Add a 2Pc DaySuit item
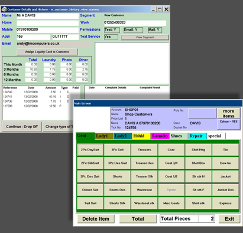The image size is (243, 233). pyautogui.click(x=90, y=150)
